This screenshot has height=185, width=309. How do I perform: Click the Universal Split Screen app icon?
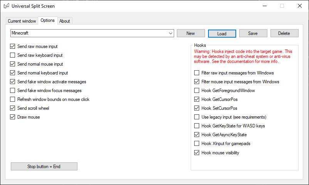6,6
